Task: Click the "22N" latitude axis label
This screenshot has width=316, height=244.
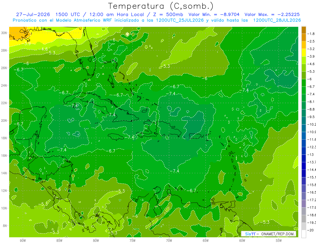Action: 4,103
